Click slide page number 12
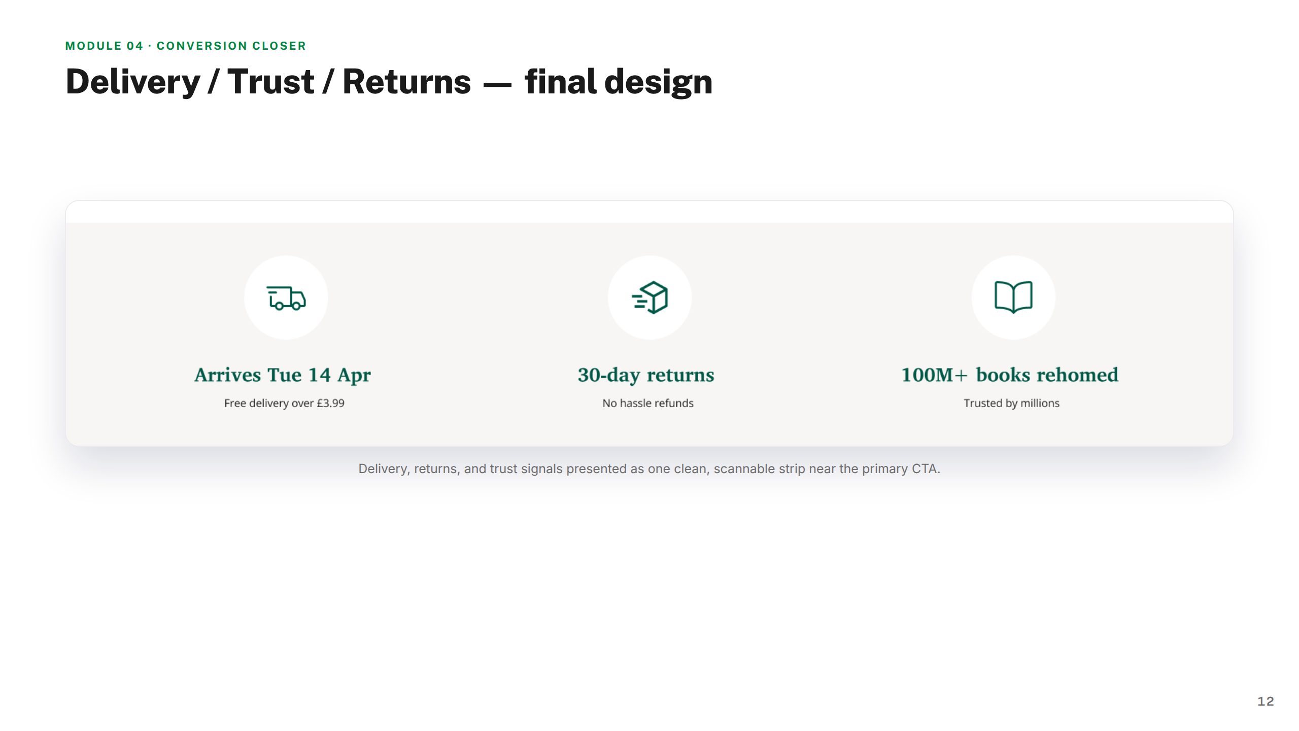Image resolution: width=1299 pixels, height=731 pixels. [1266, 701]
